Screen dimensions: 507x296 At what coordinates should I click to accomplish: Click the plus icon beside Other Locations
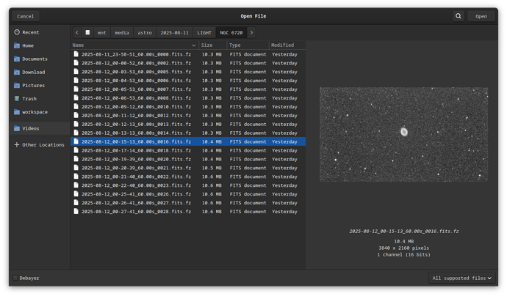click(17, 145)
